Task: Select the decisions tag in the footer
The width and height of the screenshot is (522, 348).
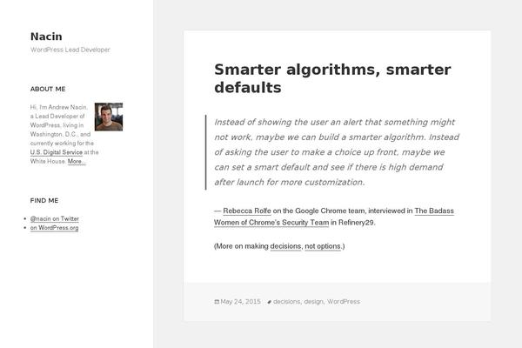Action: (286, 302)
